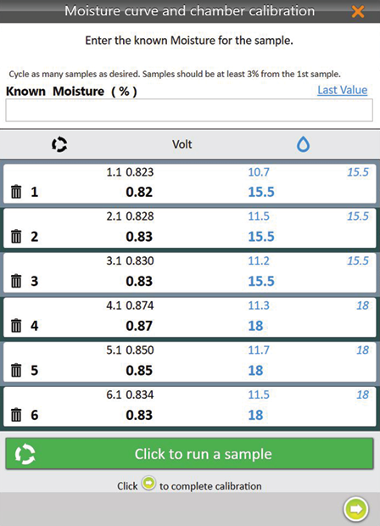Click the trash icon for sample 4
Screen dimensions: 380x526
(x=16, y=326)
